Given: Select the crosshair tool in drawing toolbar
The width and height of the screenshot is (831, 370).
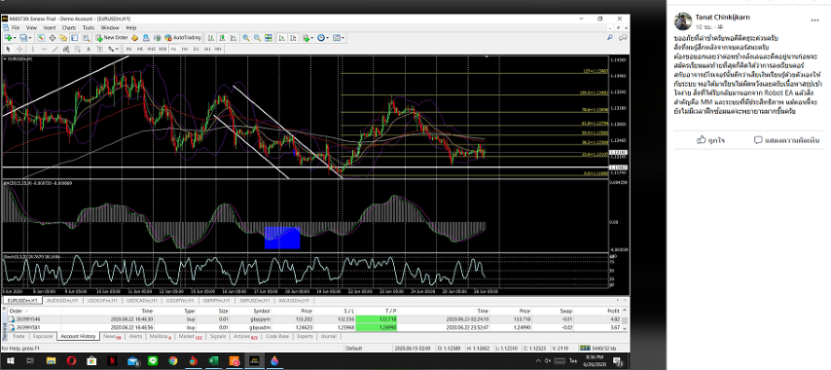Looking at the screenshot, I should [x=19, y=49].
